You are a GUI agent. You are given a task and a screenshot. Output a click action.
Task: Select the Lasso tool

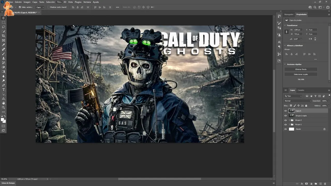point(4,27)
